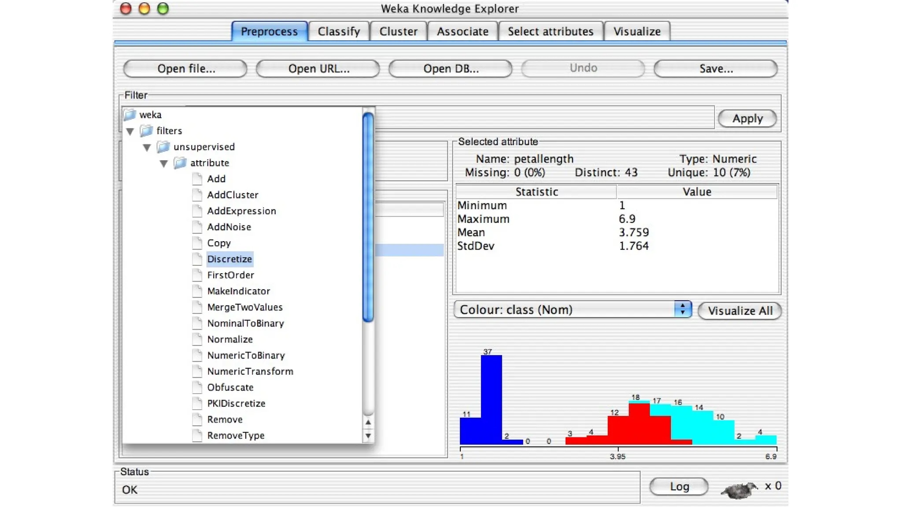902x507 pixels.
Task: Collapse the unsupervised tree node
Action: coord(147,147)
